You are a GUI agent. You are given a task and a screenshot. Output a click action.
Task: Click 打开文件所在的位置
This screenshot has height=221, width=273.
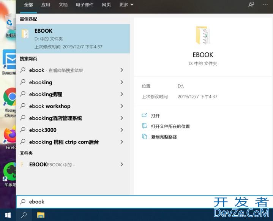click(x=170, y=126)
